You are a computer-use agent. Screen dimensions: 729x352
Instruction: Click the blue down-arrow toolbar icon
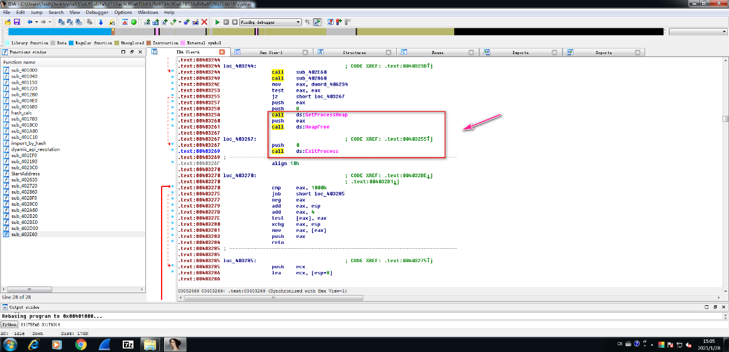point(101,22)
